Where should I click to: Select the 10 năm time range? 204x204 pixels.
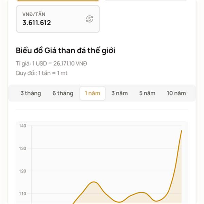(176, 93)
